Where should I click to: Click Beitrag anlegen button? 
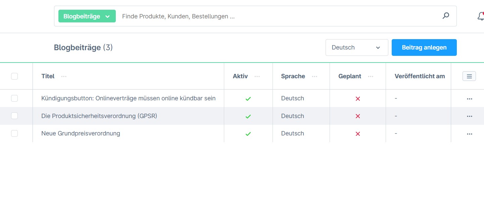point(424,47)
